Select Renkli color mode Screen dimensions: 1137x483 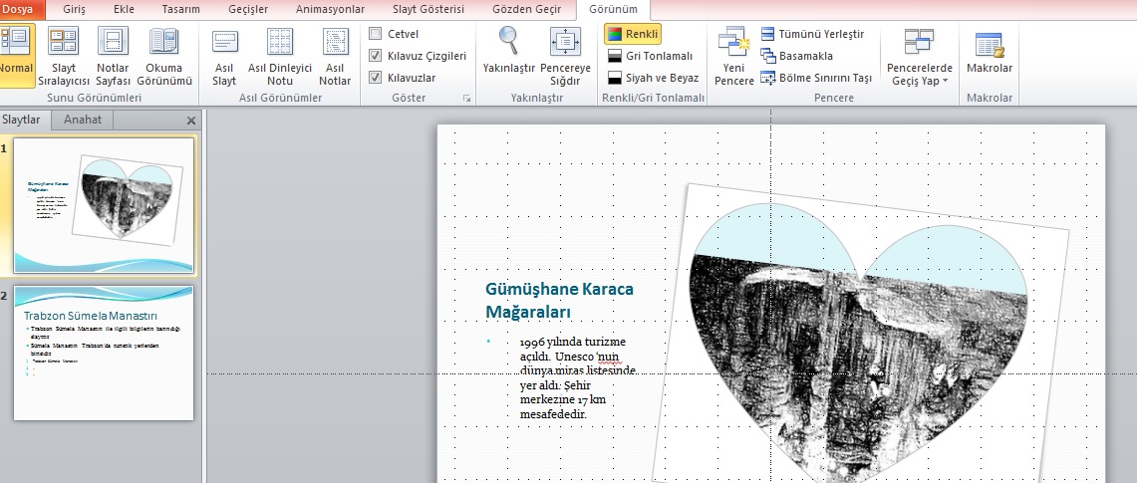[633, 34]
